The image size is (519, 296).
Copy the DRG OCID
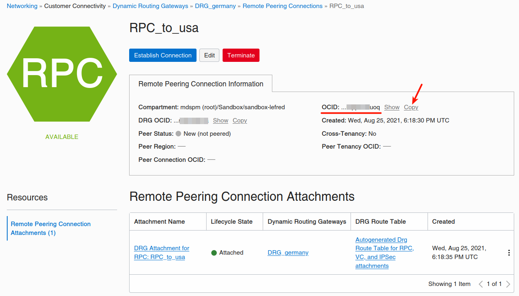(240, 120)
